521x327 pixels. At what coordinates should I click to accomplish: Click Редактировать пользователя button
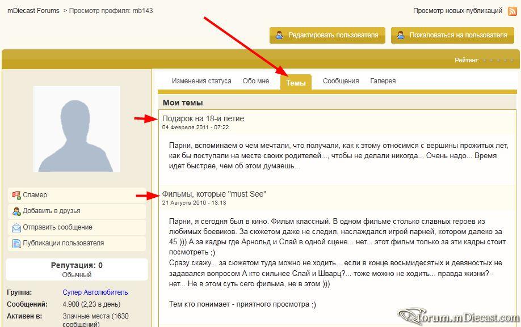[327, 35]
